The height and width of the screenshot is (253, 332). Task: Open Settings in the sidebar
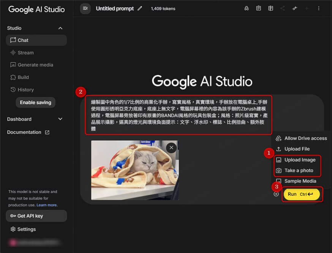point(23,229)
